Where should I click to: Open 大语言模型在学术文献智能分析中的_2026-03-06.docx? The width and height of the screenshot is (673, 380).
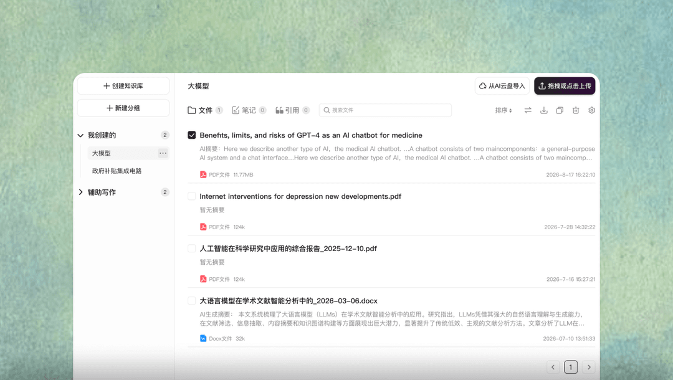(289, 301)
